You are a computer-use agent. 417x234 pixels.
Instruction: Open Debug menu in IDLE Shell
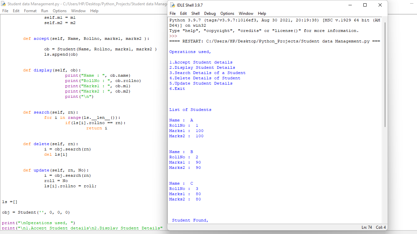(210, 13)
